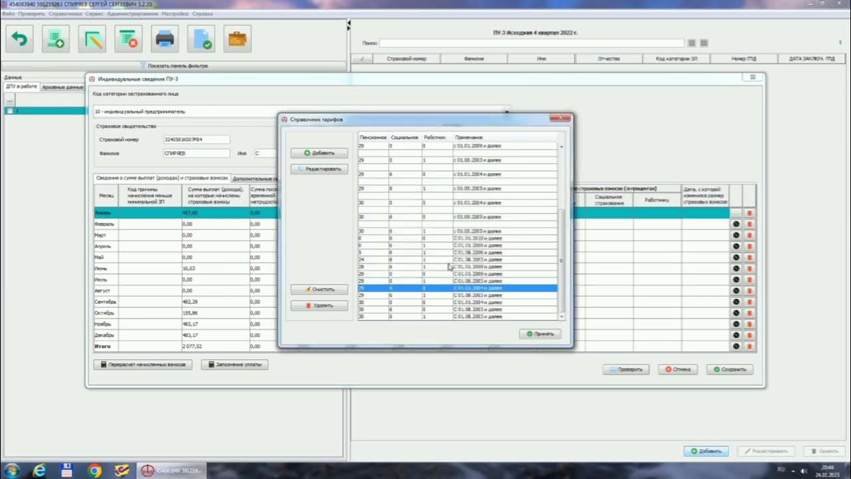
Task: Click the document check toolbar icon
Action: coord(201,39)
